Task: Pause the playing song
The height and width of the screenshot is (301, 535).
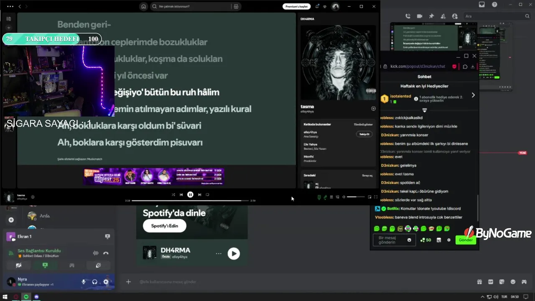Action: [190, 194]
